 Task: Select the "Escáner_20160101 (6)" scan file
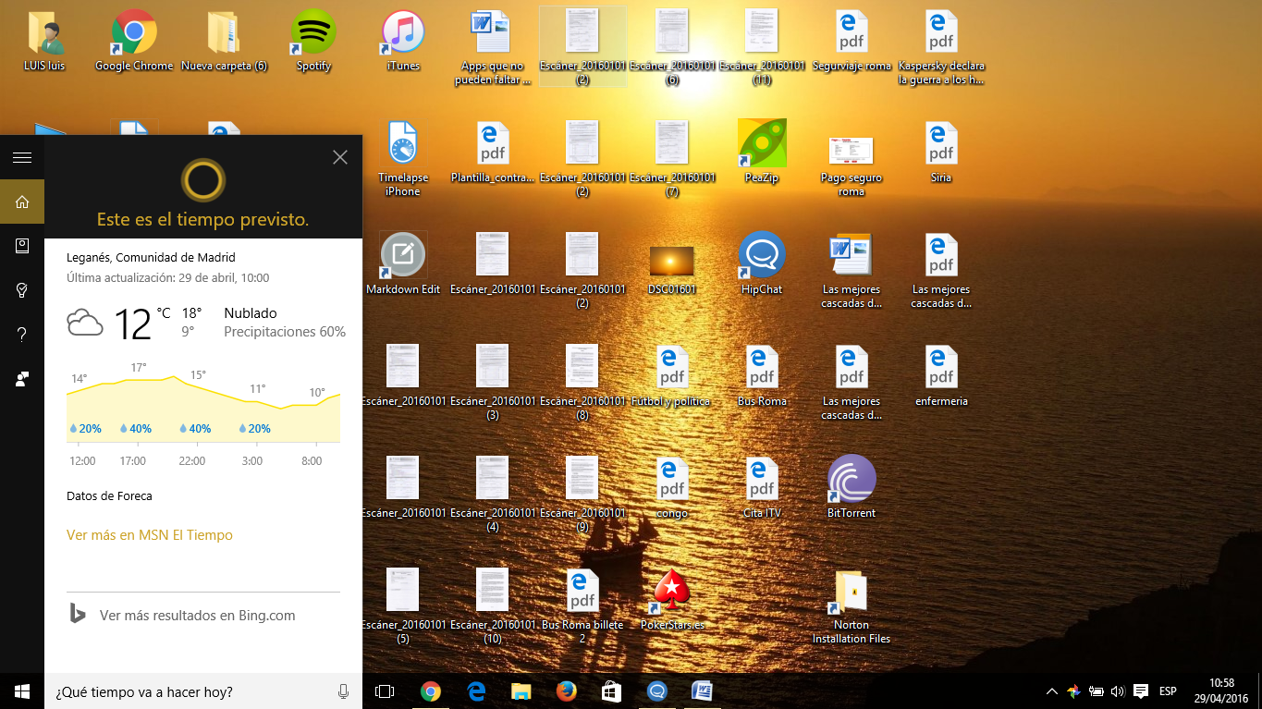point(672,48)
